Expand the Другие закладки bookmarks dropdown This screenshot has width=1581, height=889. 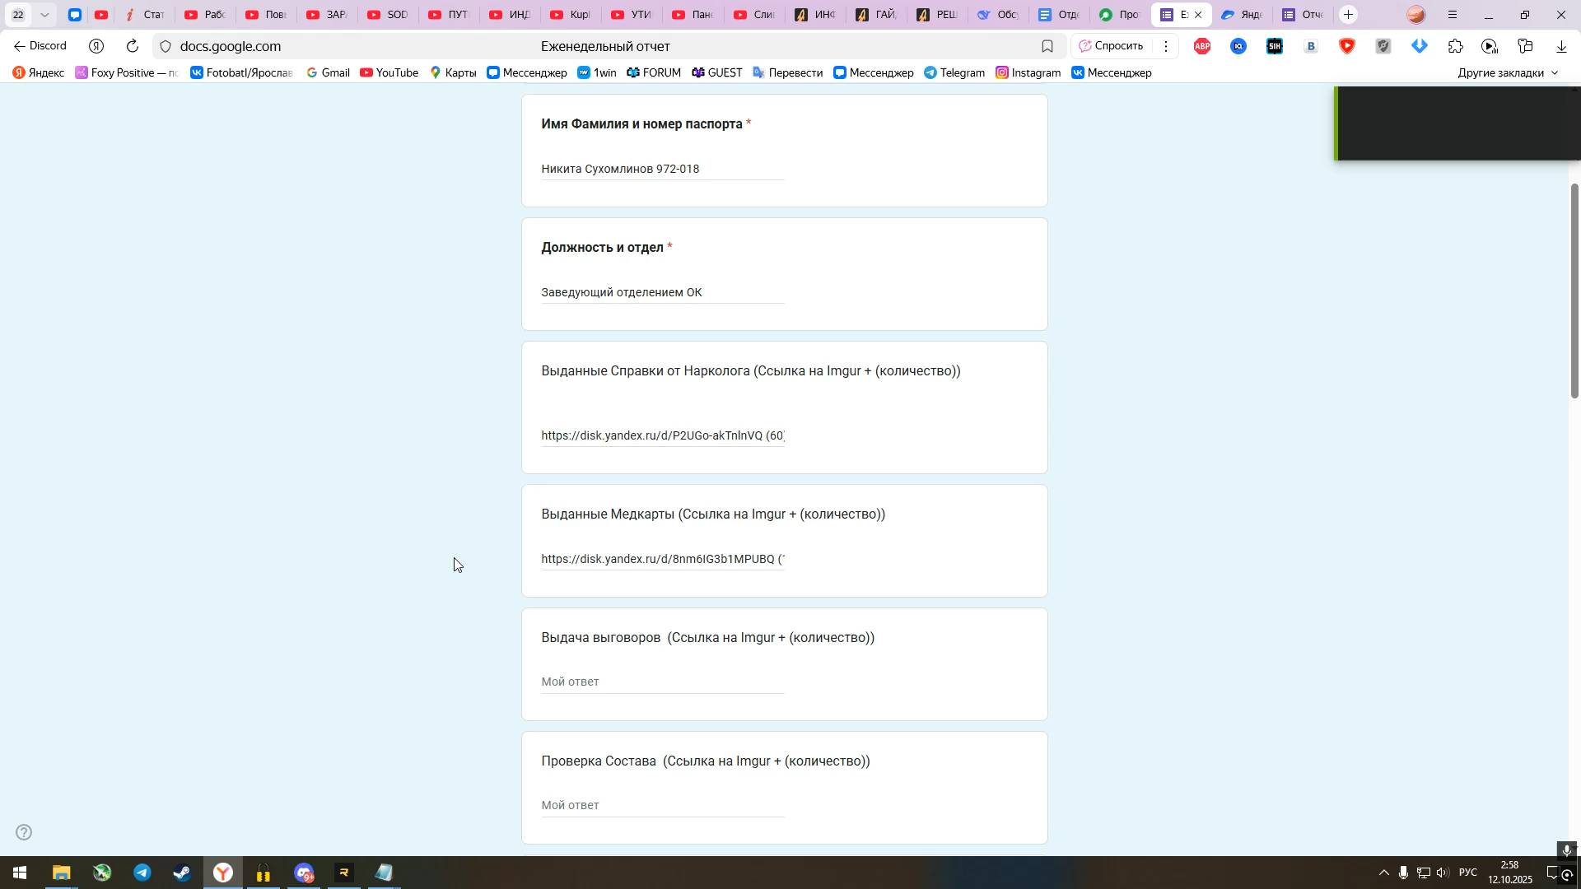(1508, 73)
